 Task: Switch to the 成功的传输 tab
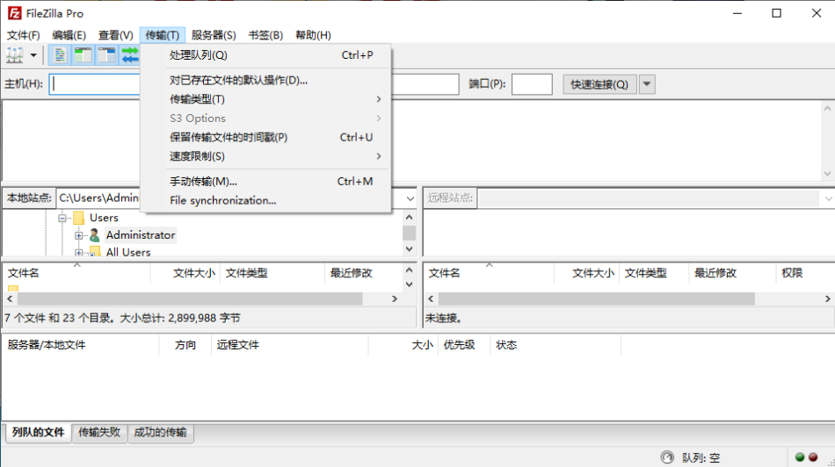click(160, 432)
